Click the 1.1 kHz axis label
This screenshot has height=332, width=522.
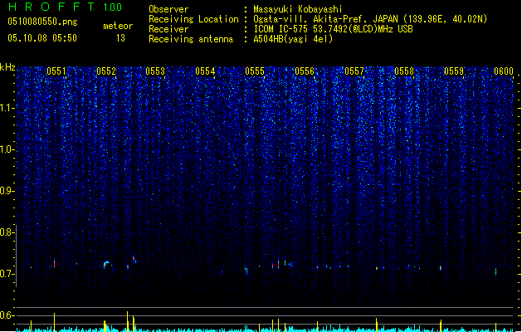[x=7, y=108]
